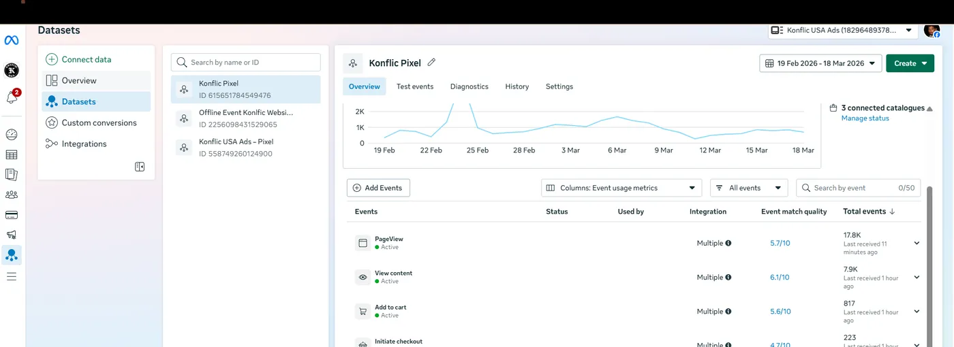954x347 pixels.
Task: Open Custom conversions in side menu
Action: point(96,122)
